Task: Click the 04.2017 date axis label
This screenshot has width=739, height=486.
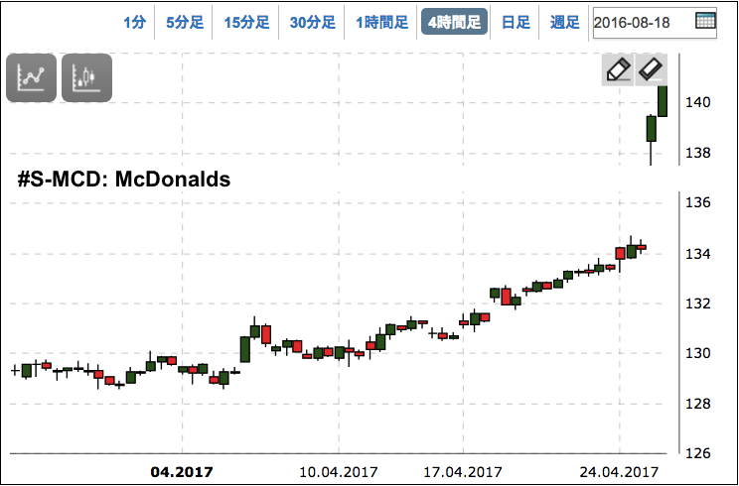Action: click(182, 471)
